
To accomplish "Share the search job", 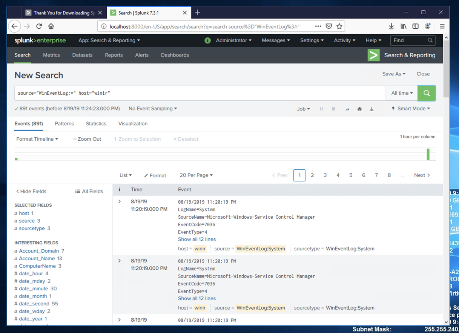I will pos(347,109).
